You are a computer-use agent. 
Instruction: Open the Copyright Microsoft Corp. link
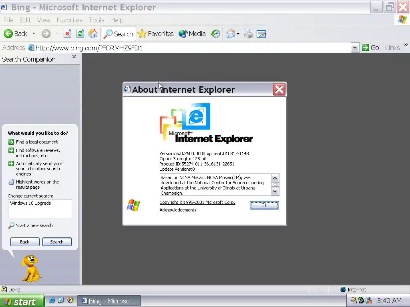[x=197, y=202]
